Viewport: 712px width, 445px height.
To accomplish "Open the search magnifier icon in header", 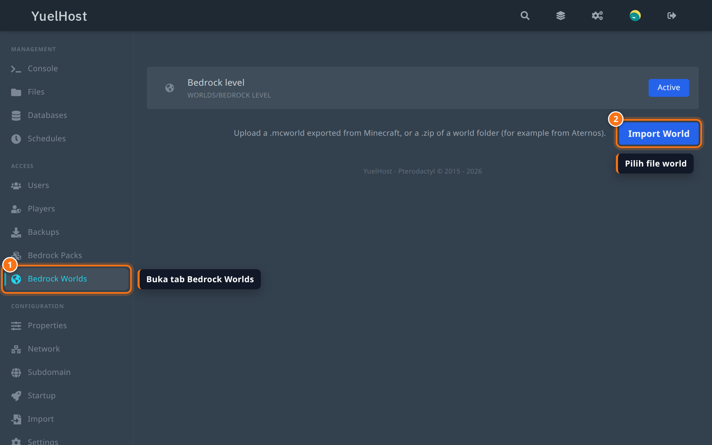I will click(x=525, y=16).
